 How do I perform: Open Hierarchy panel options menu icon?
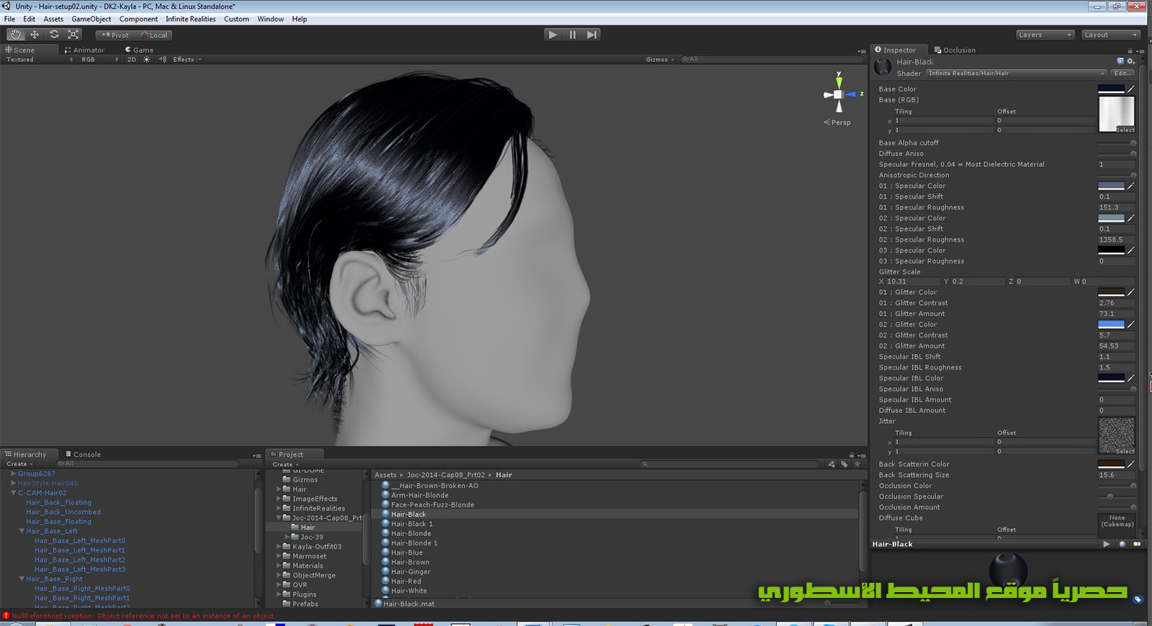point(257,455)
